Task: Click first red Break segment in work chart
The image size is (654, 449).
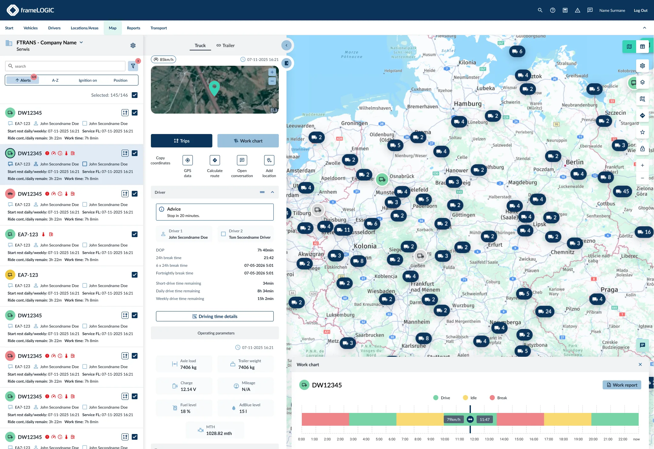Action: pyautogui.click(x=325, y=419)
